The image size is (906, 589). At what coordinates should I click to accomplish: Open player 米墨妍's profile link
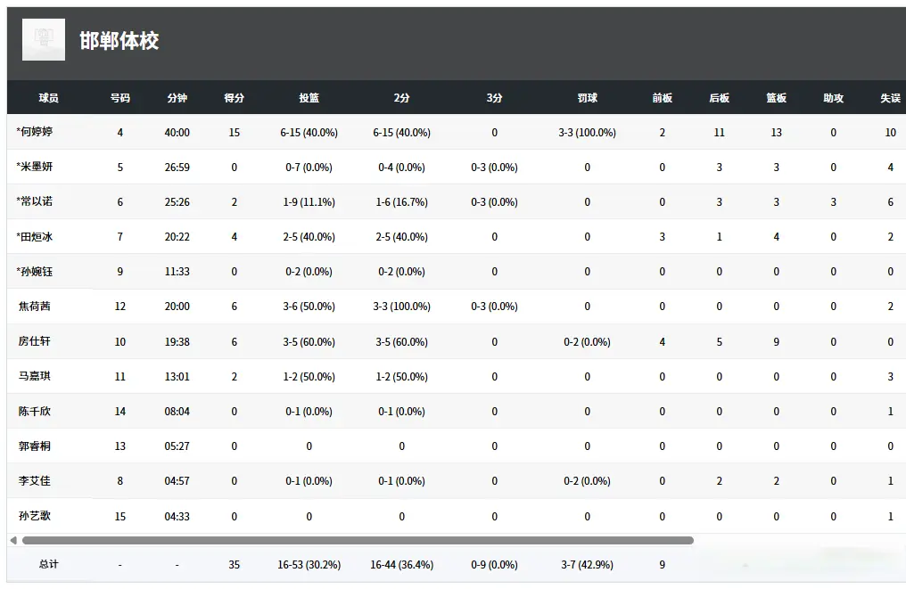(35, 167)
